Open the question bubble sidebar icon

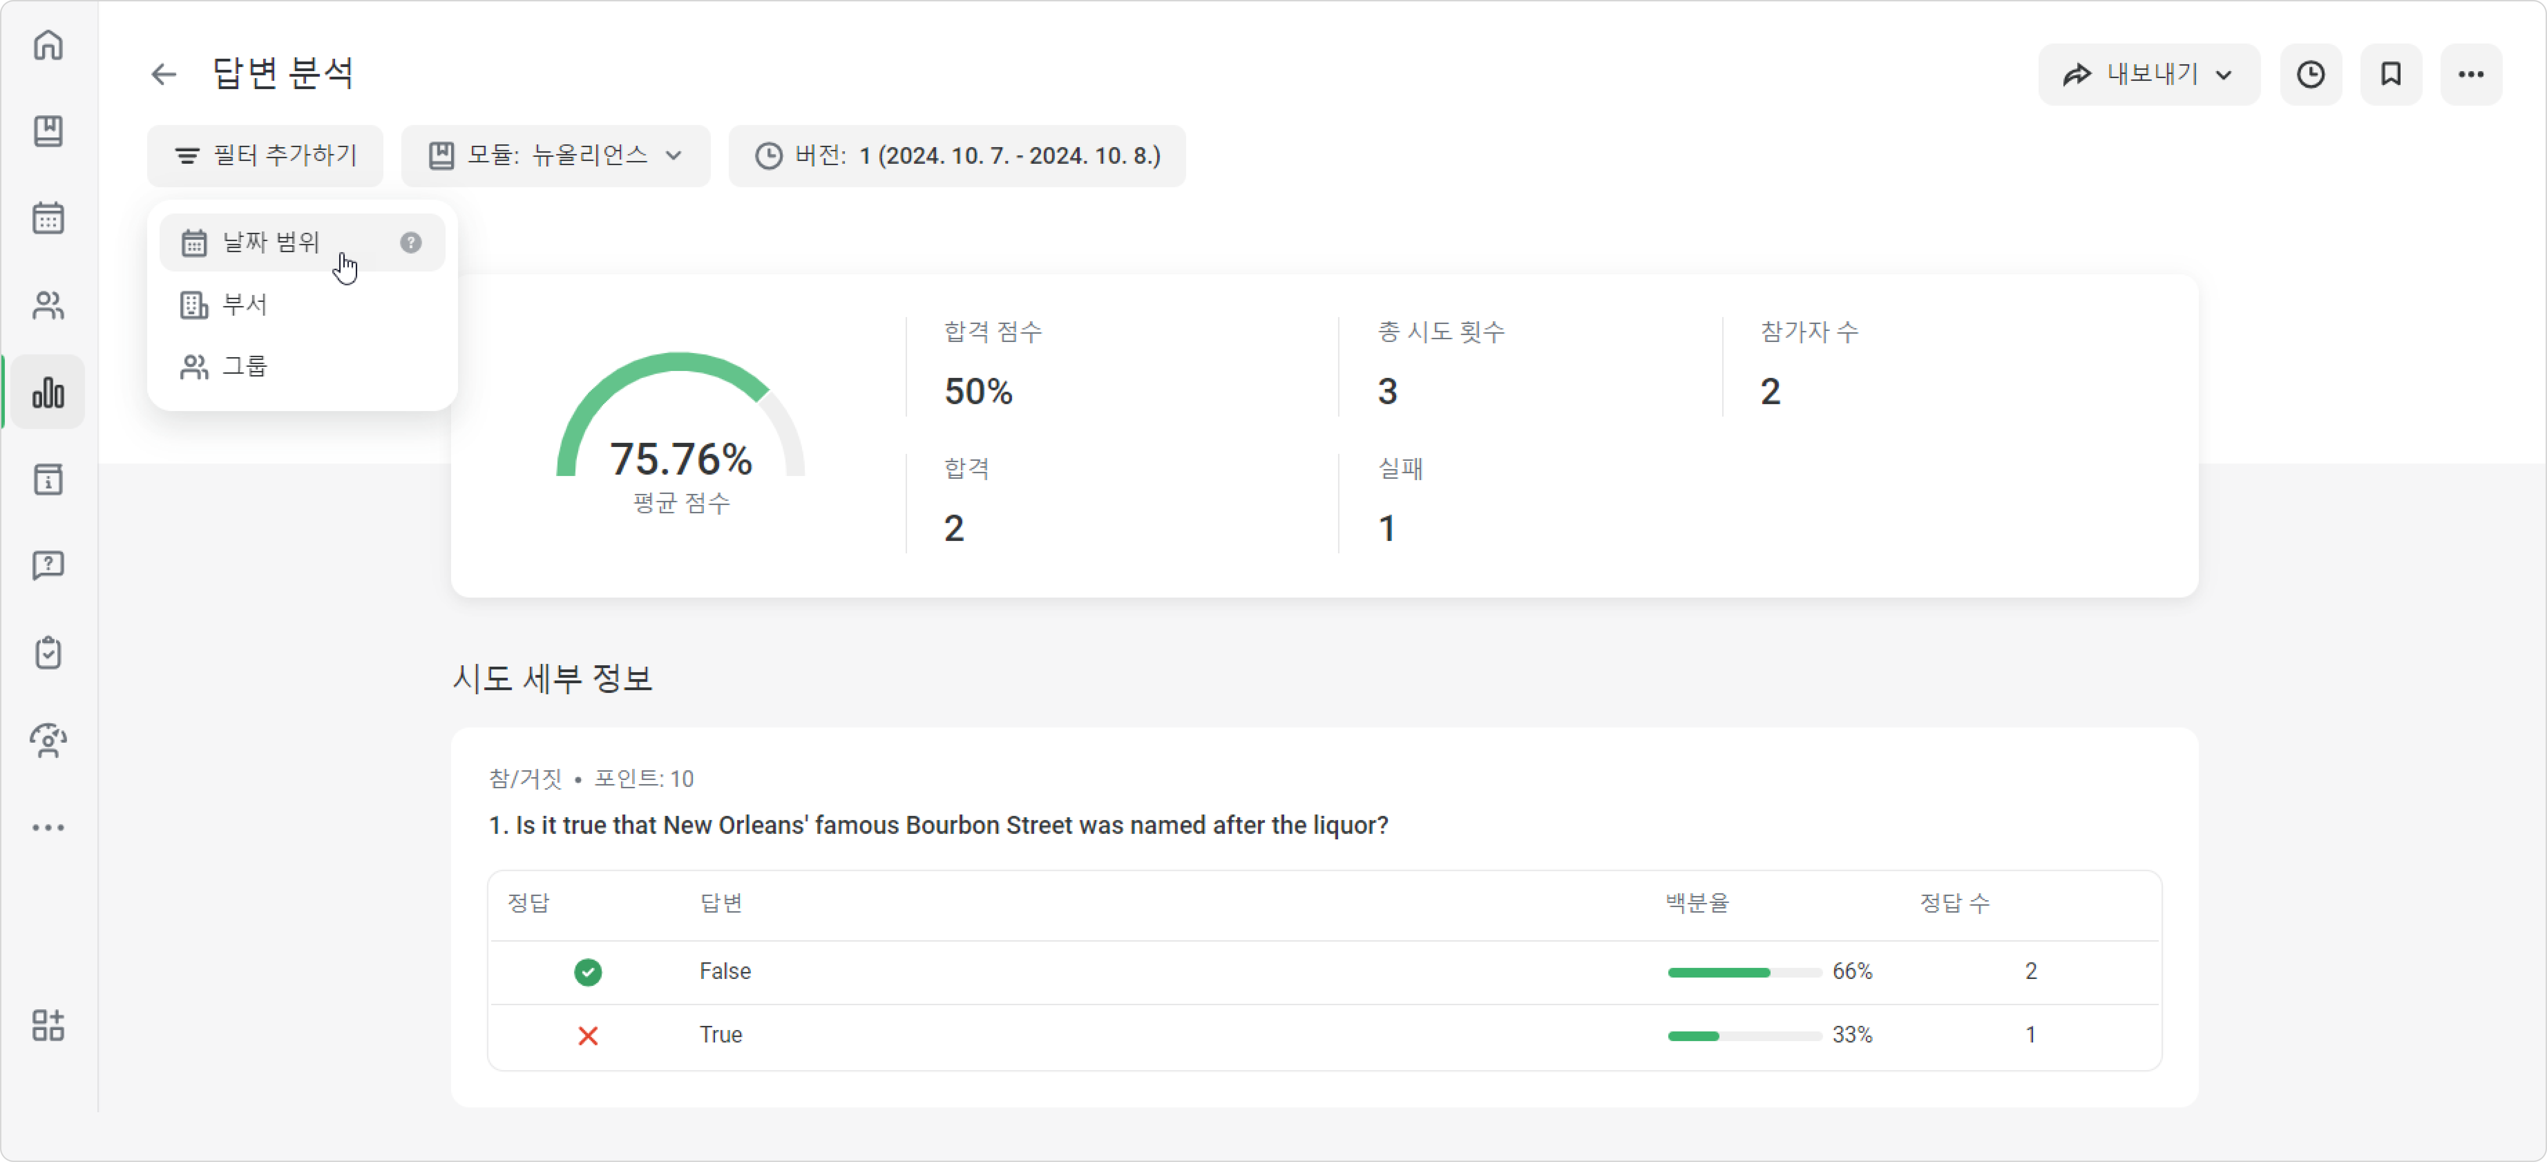click(x=47, y=566)
